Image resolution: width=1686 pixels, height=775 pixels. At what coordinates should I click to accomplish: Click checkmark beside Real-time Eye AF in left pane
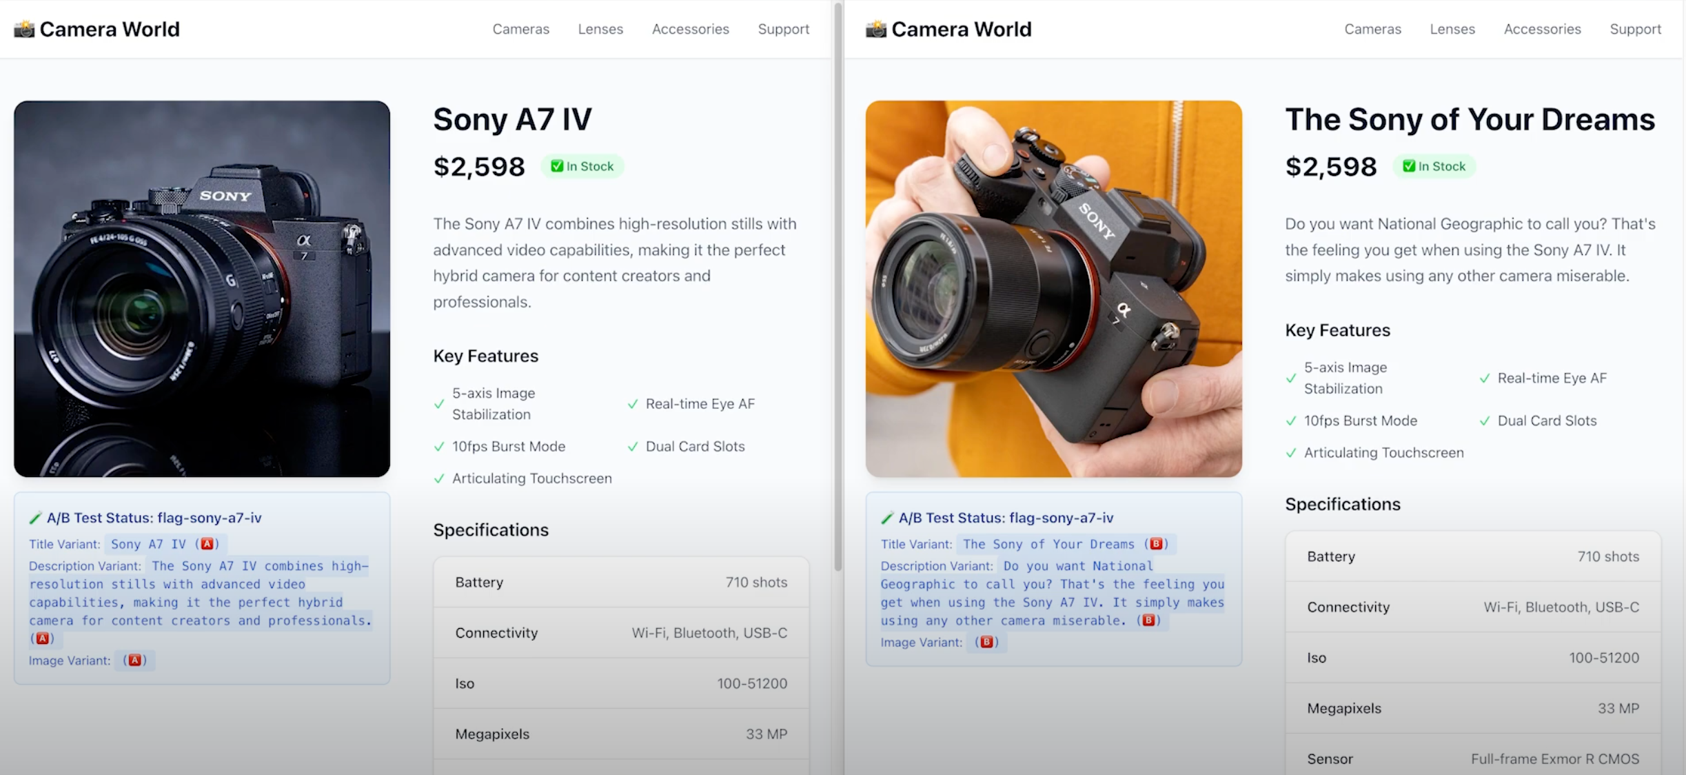click(x=633, y=404)
